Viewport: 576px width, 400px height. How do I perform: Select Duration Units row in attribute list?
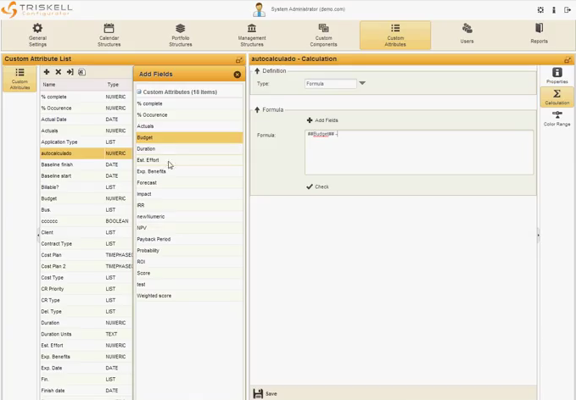pos(86,334)
